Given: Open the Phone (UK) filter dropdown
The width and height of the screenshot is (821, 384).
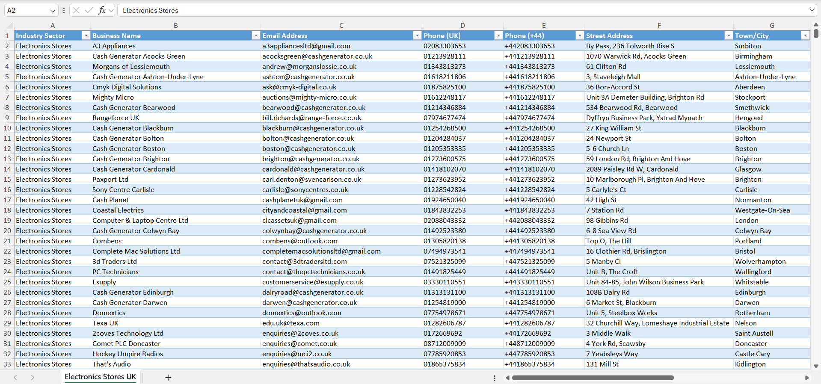Looking at the screenshot, I should 498,35.
